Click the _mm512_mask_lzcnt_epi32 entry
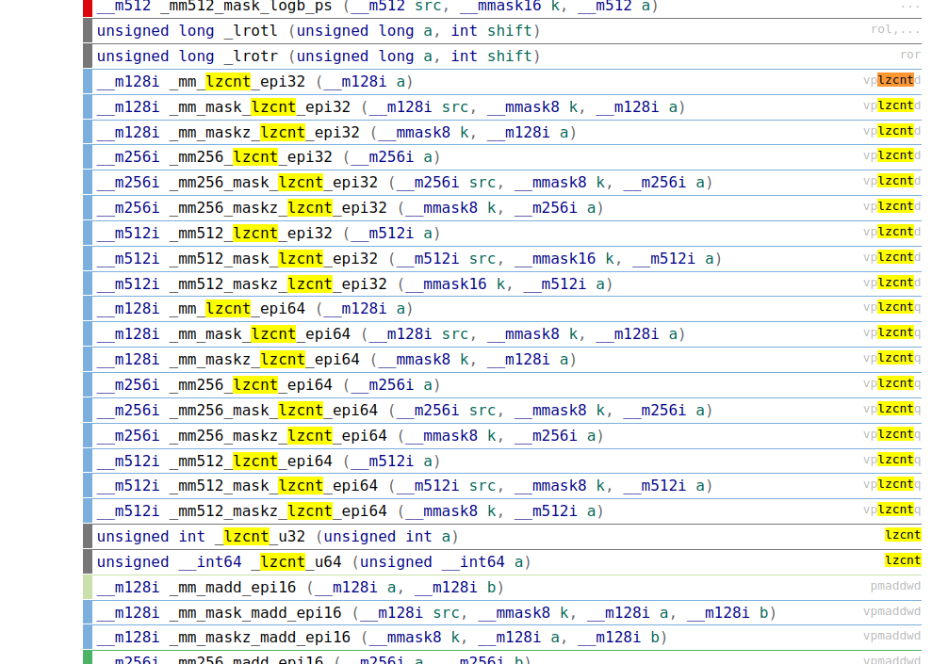Viewport: 932px width, 664px height. coord(502,259)
